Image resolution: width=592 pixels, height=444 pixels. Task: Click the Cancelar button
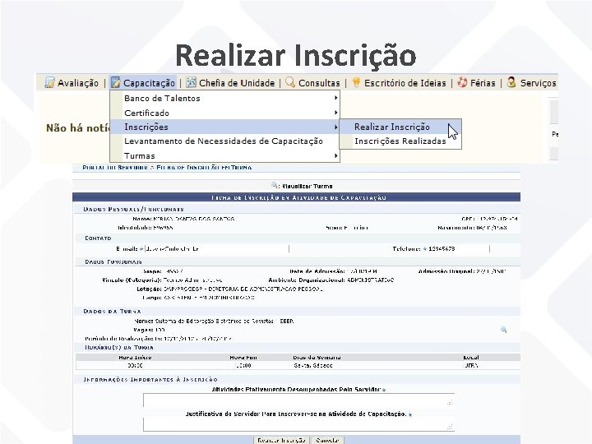coord(327,440)
